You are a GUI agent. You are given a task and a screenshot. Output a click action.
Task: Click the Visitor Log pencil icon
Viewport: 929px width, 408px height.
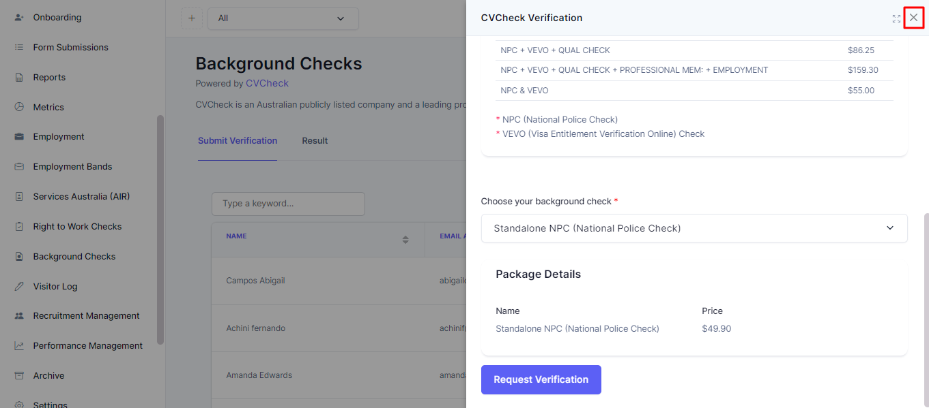pos(19,286)
